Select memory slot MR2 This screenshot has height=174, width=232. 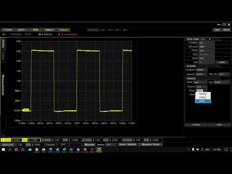point(111,30)
